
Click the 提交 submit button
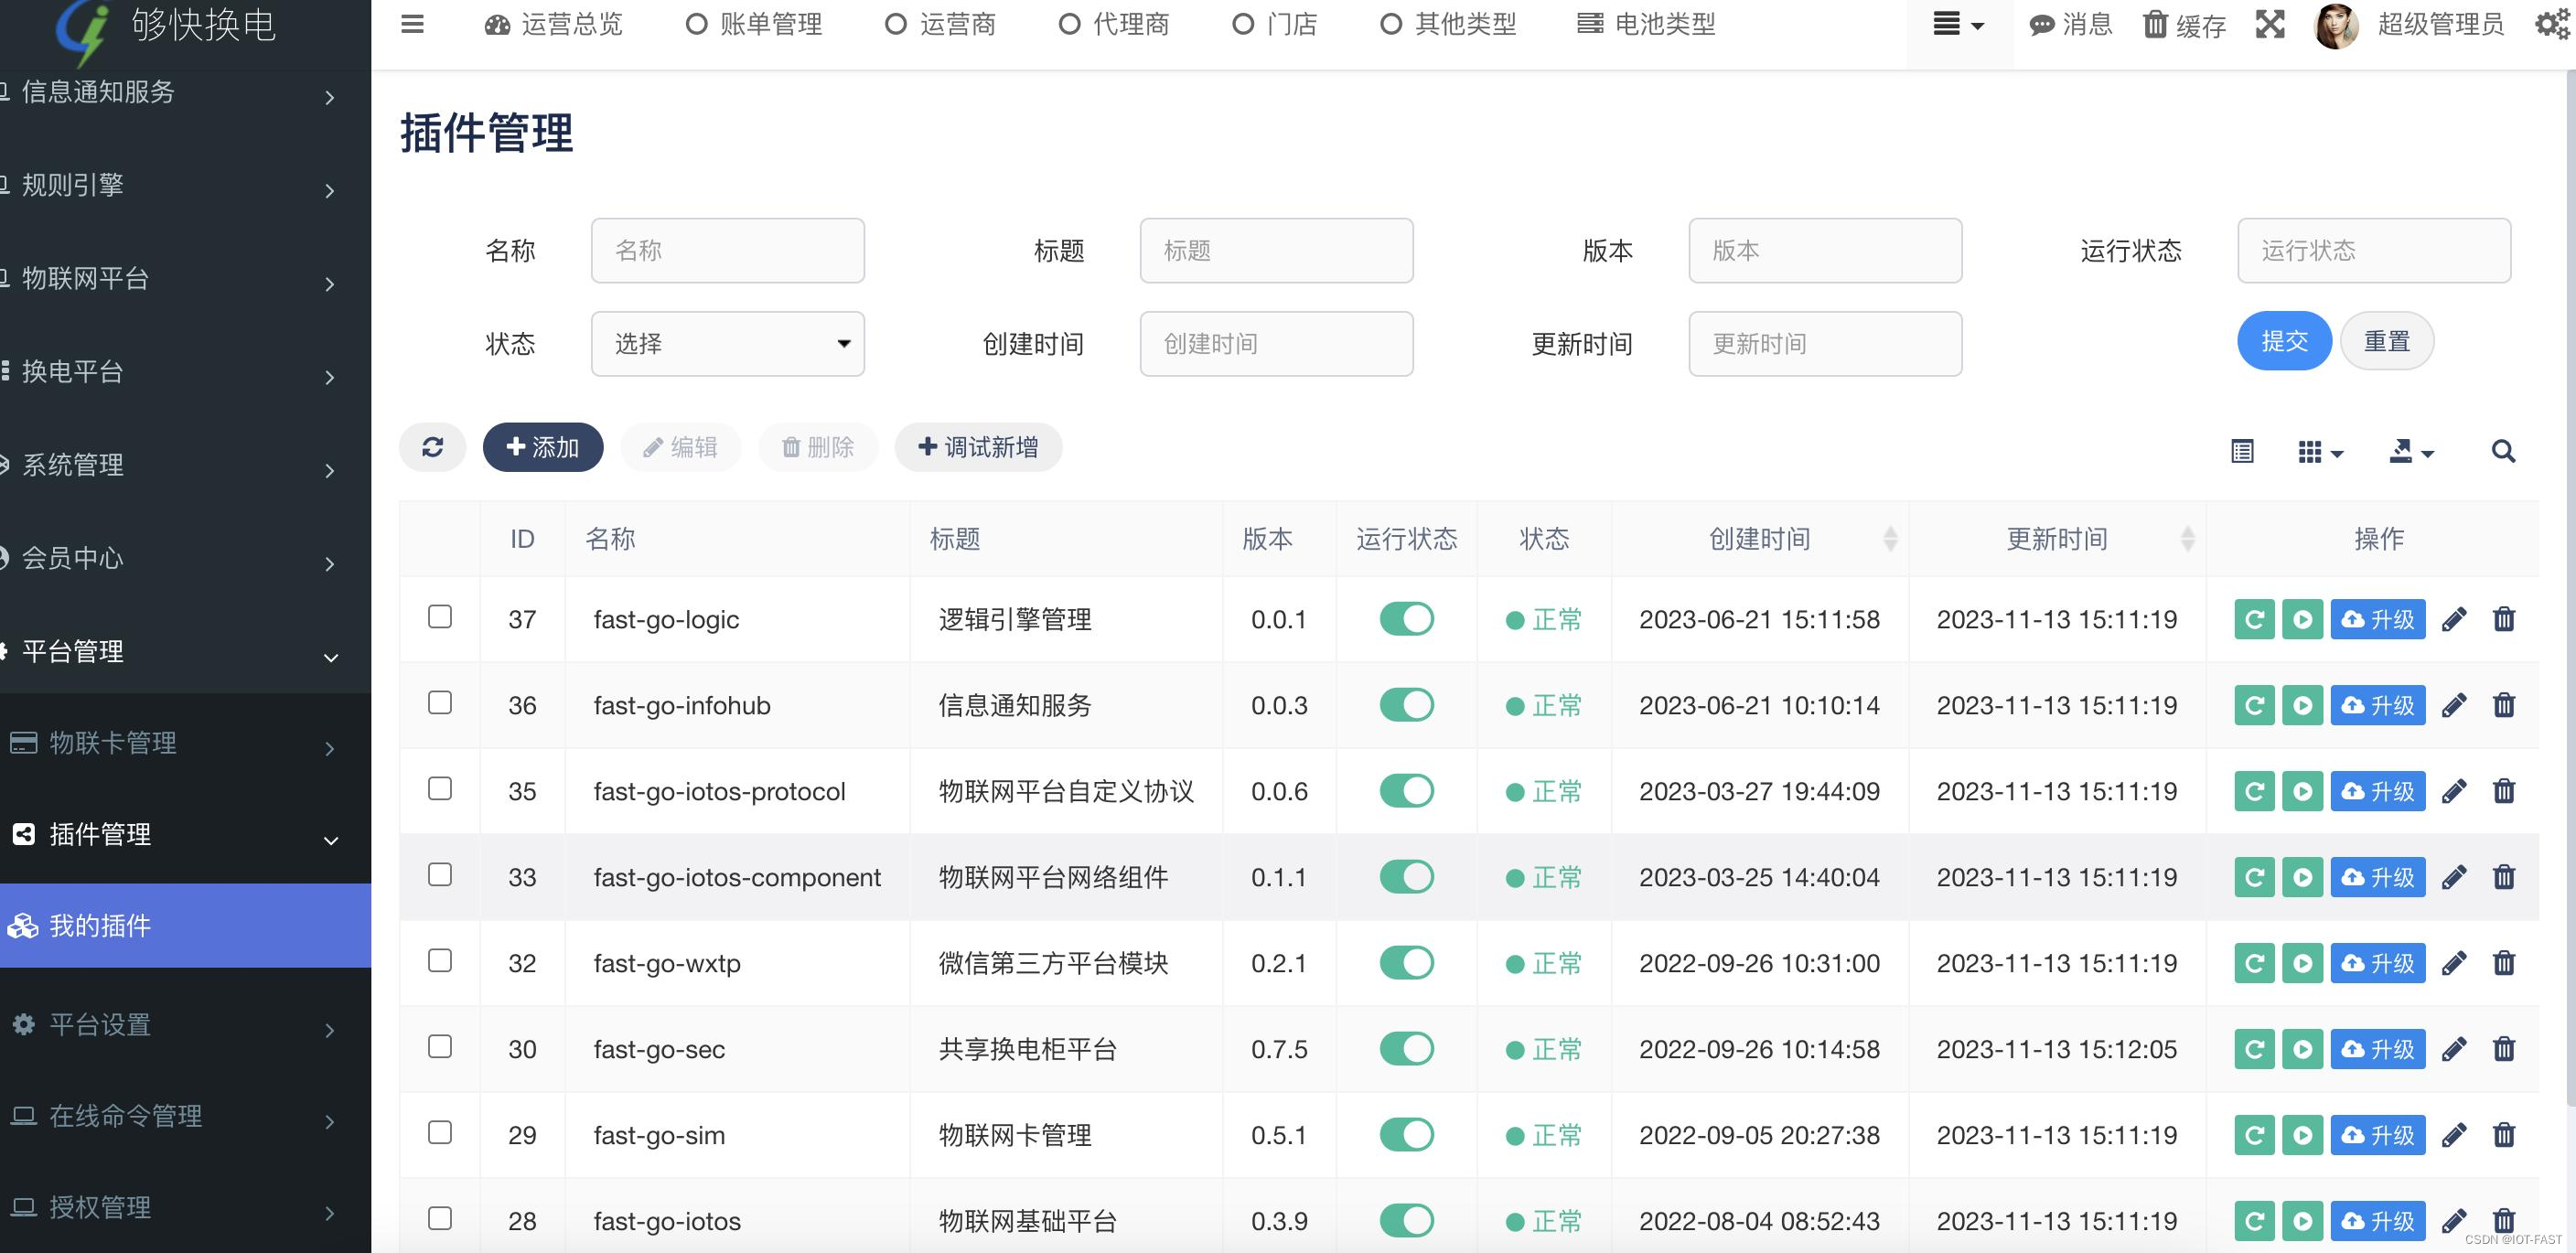(2284, 341)
